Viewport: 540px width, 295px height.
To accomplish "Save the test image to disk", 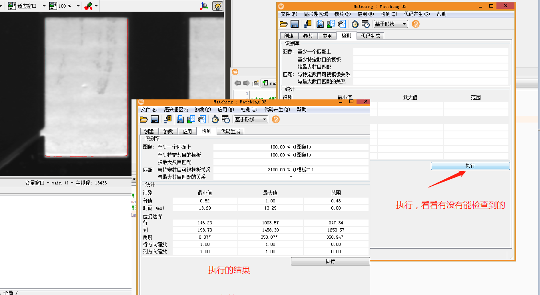I will 180,119.
